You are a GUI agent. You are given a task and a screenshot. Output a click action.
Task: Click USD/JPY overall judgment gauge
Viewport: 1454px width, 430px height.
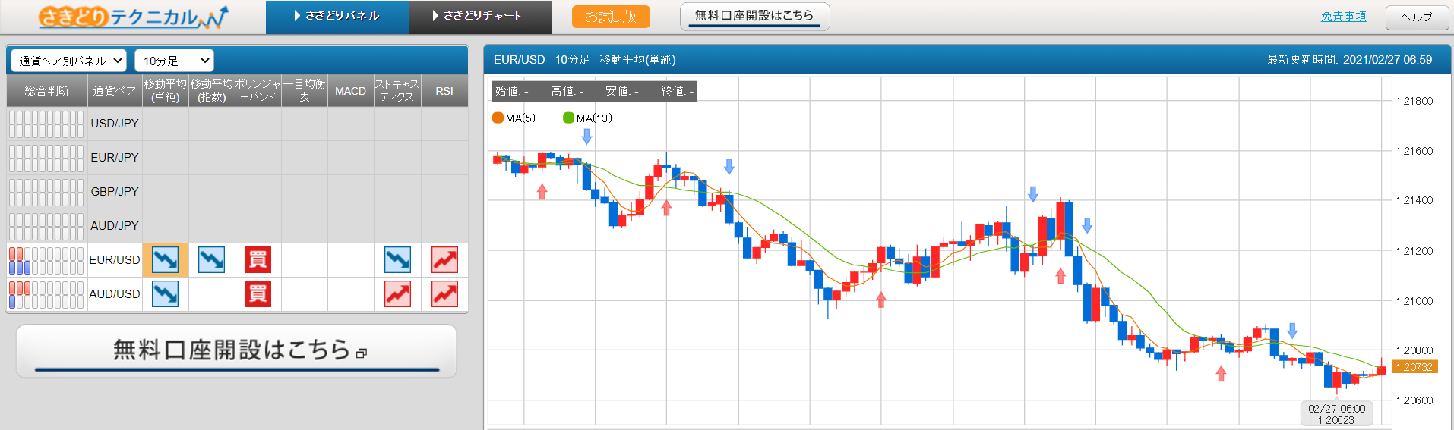coord(46,124)
